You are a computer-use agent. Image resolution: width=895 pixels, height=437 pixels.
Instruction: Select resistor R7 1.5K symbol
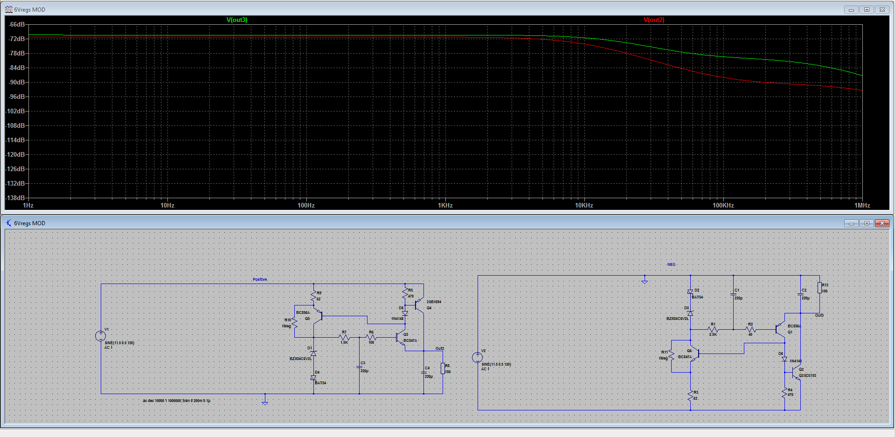pyautogui.click(x=344, y=337)
